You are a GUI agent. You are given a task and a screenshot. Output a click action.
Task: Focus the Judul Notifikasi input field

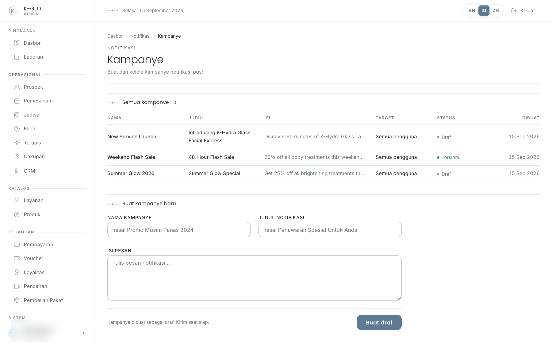coord(330,230)
